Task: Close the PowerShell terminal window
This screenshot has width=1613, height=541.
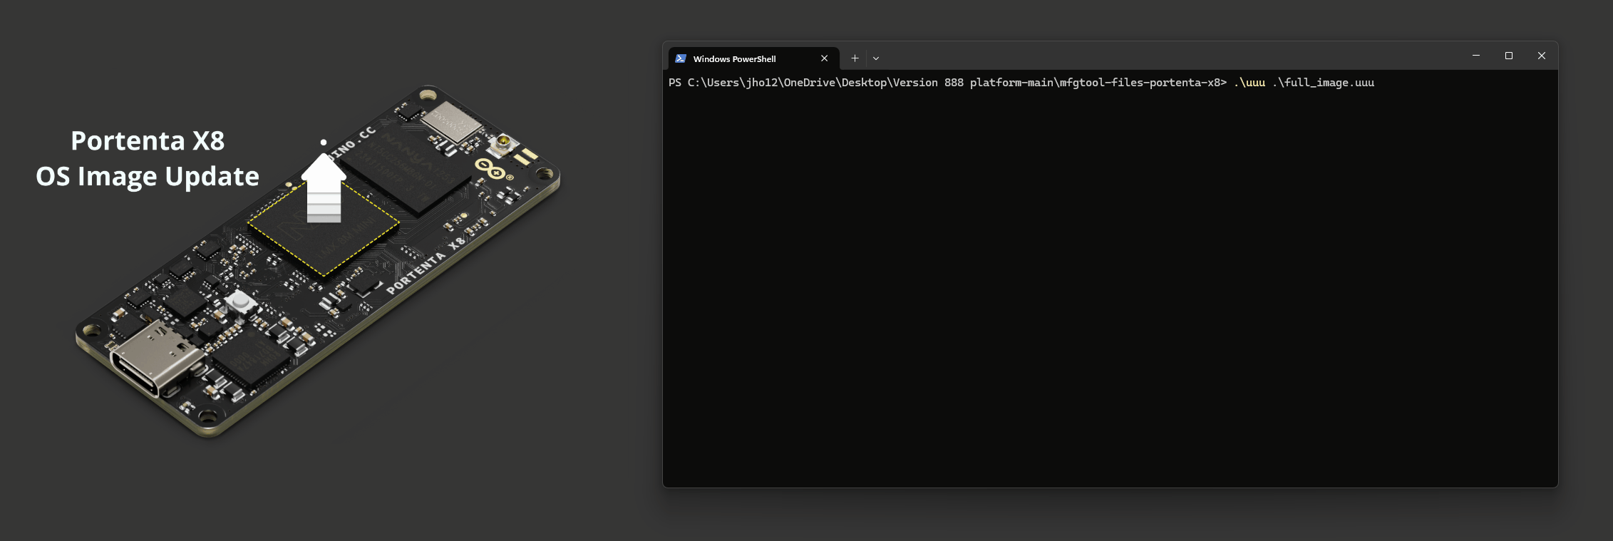Action: click(1542, 56)
